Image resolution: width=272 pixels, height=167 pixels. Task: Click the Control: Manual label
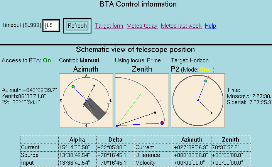pos(79,60)
